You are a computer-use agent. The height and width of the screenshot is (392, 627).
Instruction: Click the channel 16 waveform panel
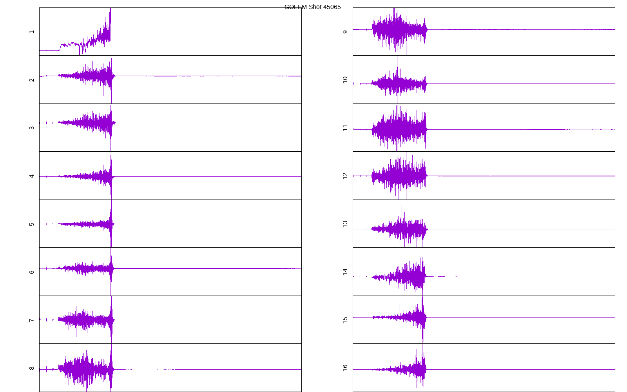484,368
